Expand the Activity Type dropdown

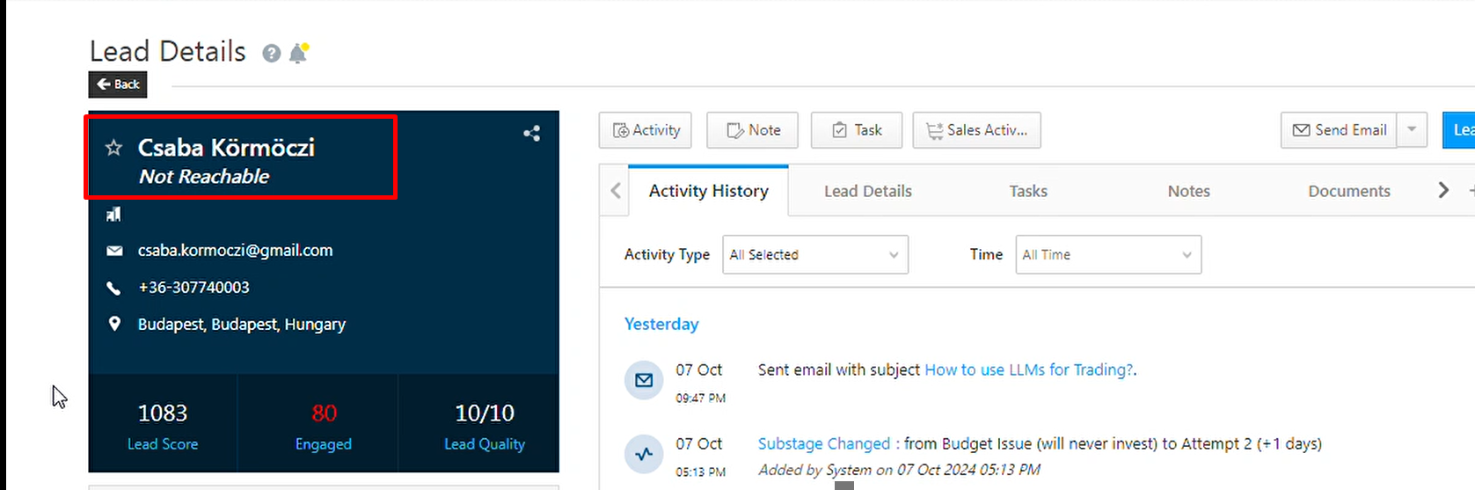point(814,255)
